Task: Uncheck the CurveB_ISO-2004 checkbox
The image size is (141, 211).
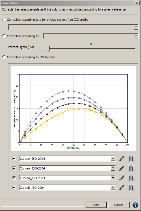Action: tap(14, 188)
